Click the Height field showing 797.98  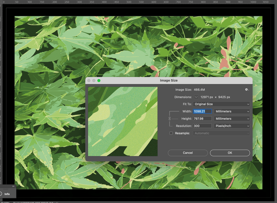click(202, 119)
